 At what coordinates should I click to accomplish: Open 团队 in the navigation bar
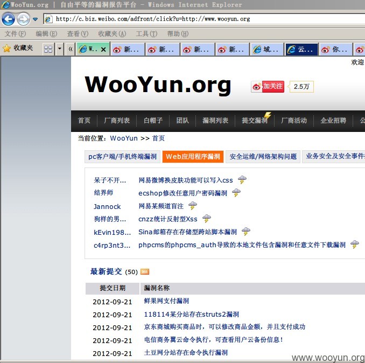[x=182, y=121]
